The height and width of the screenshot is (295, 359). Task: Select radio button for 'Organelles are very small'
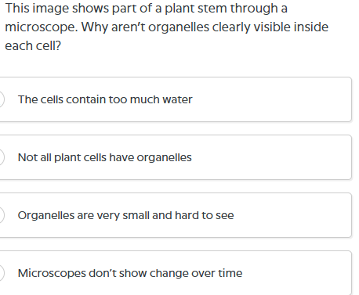point(2,215)
